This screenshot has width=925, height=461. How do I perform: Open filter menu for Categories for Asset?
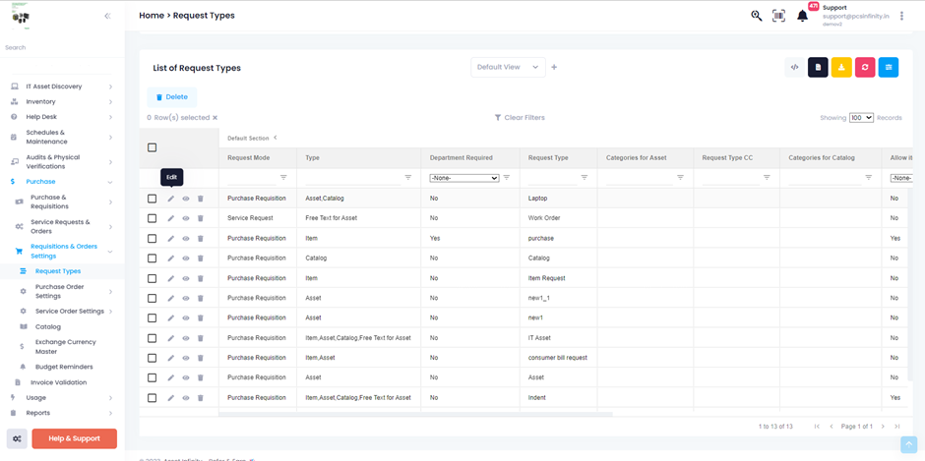coord(680,178)
